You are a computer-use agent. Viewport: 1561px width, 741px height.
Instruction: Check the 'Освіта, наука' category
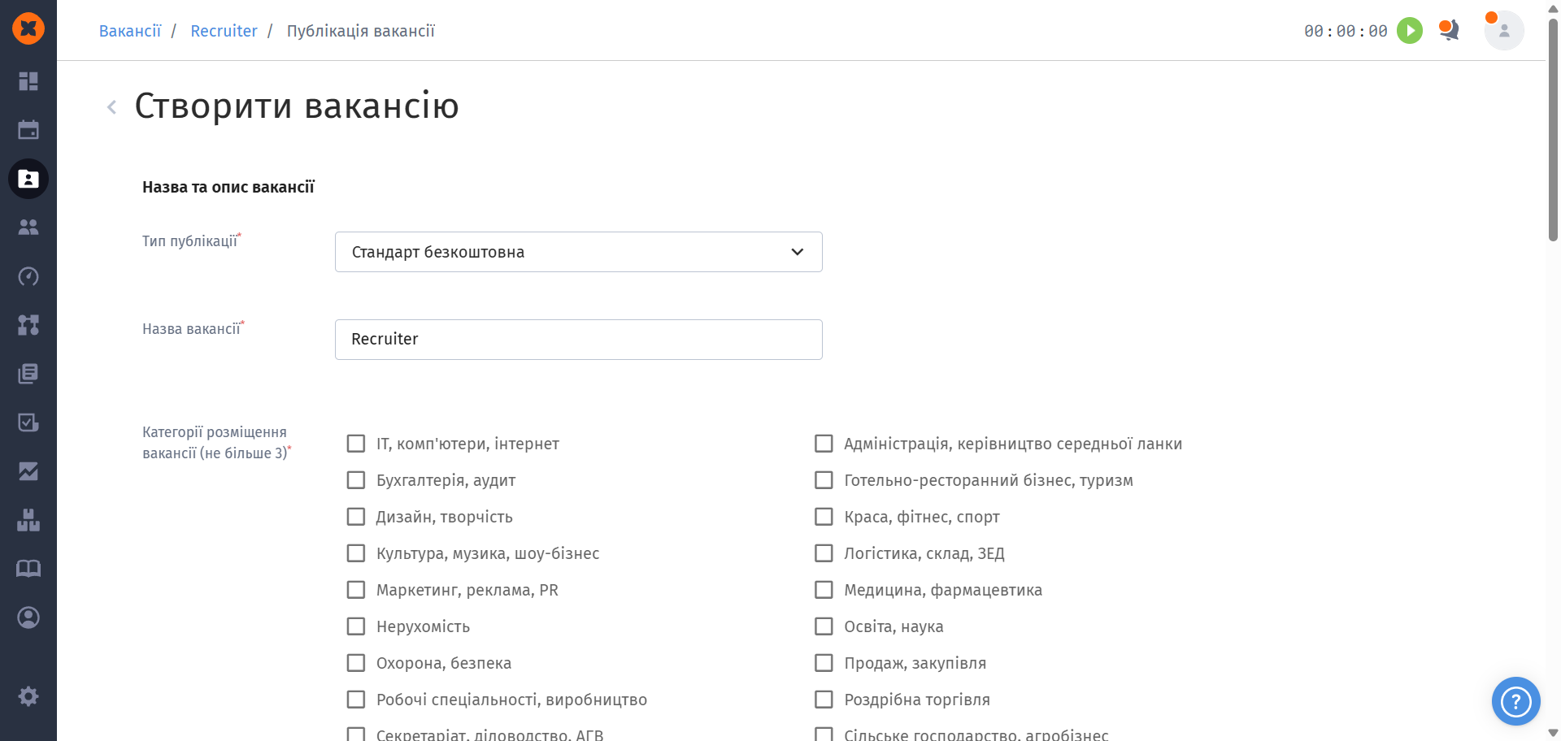click(824, 626)
